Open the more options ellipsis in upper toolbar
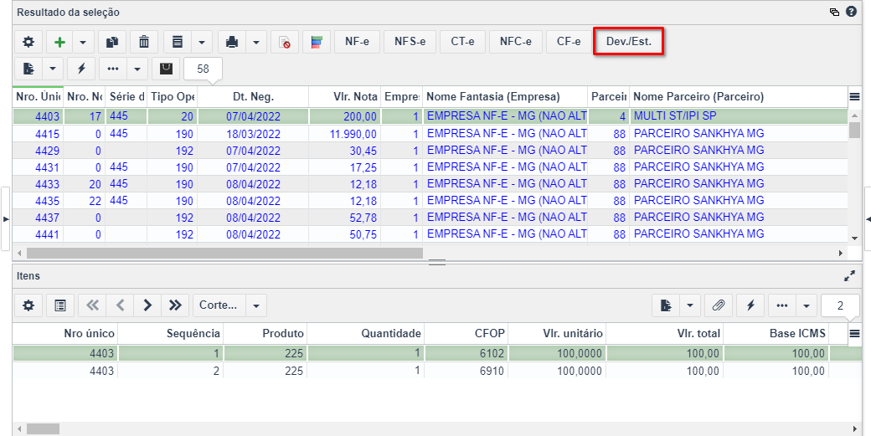Screen dimensions: 871x436 click(x=113, y=69)
